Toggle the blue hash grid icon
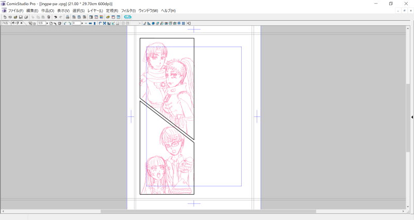414x220 pixels. [x=183, y=23]
